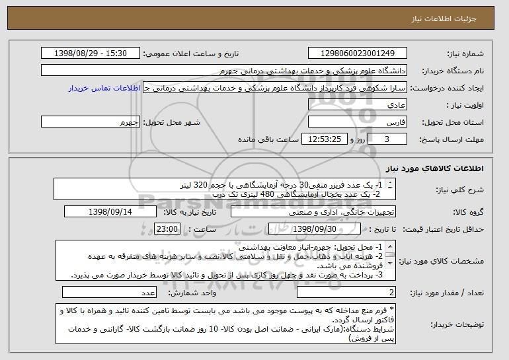Click the label استان محل تحویل
This screenshot has width=509, height=360.
pos(453,122)
